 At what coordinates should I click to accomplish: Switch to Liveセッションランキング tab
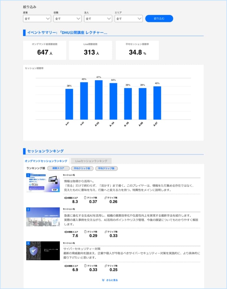pyautogui.click(x=91, y=161)
